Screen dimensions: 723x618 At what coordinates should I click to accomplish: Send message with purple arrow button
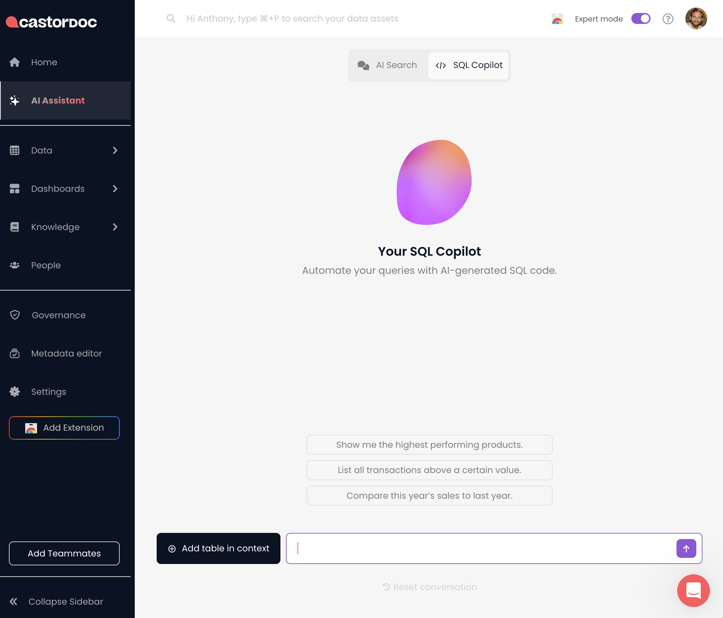(x=686, y=548)
